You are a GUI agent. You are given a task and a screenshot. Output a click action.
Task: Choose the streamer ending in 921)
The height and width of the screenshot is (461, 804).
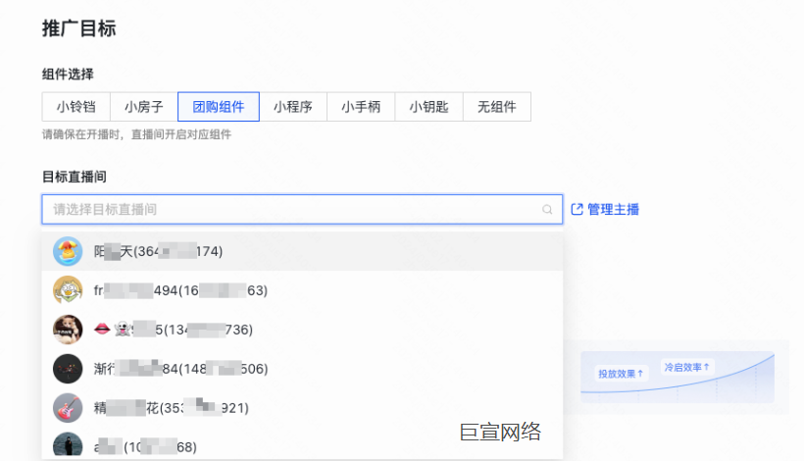click(x=302, y=408)
